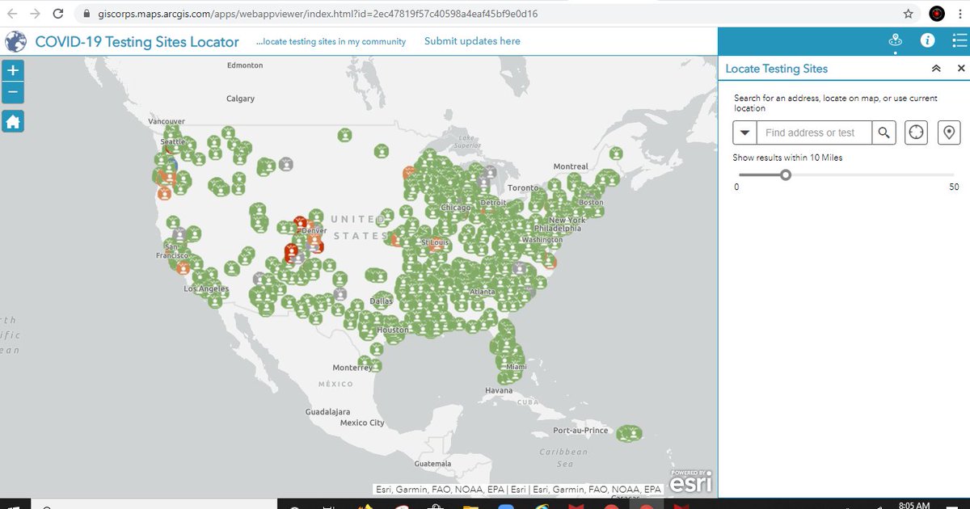Collapse the Locate Testing Sites panel

(x=936, y=69)
